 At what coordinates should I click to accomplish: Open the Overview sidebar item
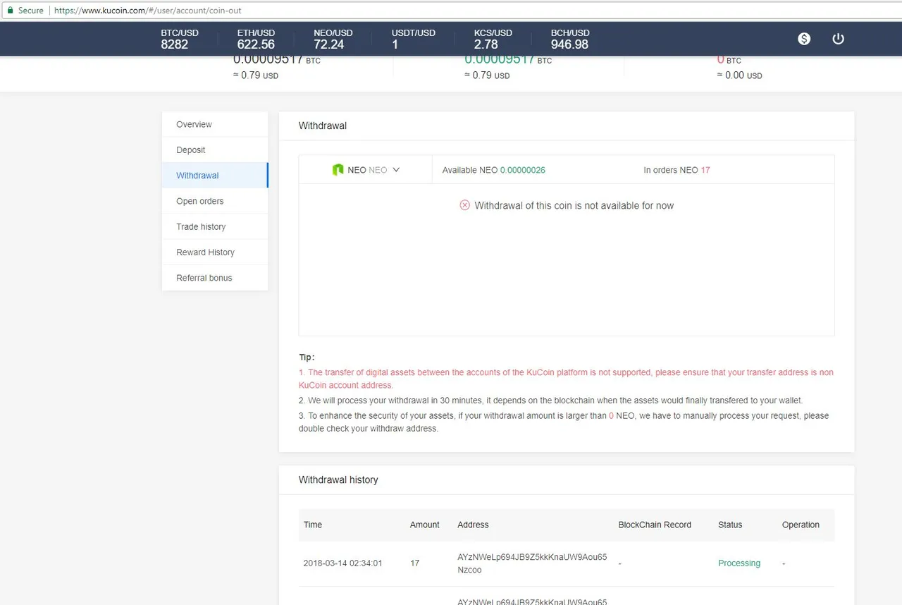[215, 124]
